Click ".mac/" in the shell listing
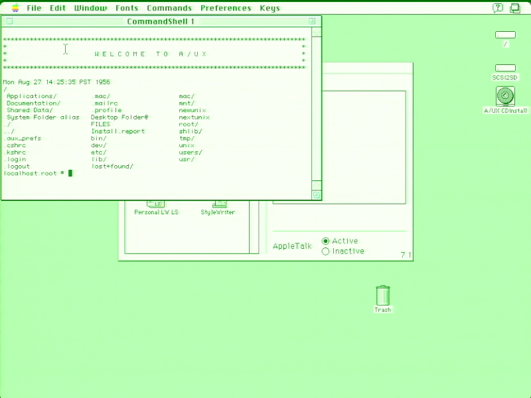The width and height of the screenshot is (531, 398). (x=101, y=96)
